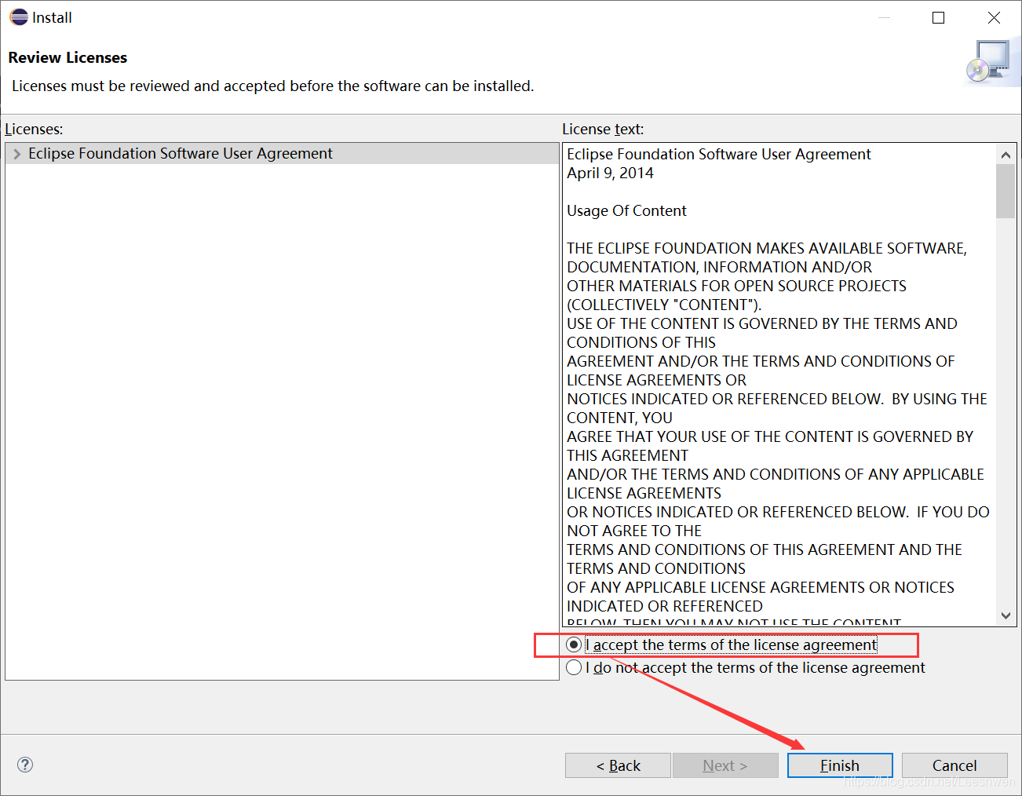Select 'I accept the terms' radio button

tap(574, 644)
